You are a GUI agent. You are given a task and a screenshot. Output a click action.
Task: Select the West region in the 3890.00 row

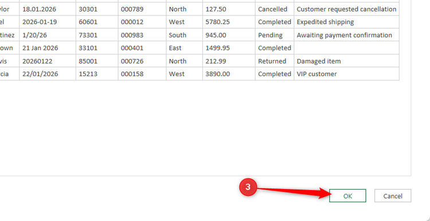coord(185,74)
